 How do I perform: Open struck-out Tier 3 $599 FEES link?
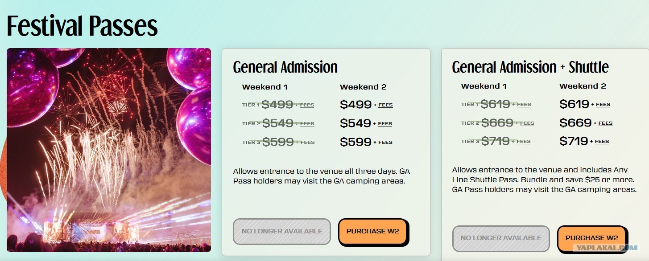click(x=308, y=143)
